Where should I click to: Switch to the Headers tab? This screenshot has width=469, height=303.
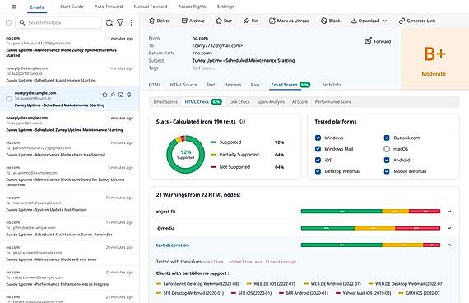[232, 85]
